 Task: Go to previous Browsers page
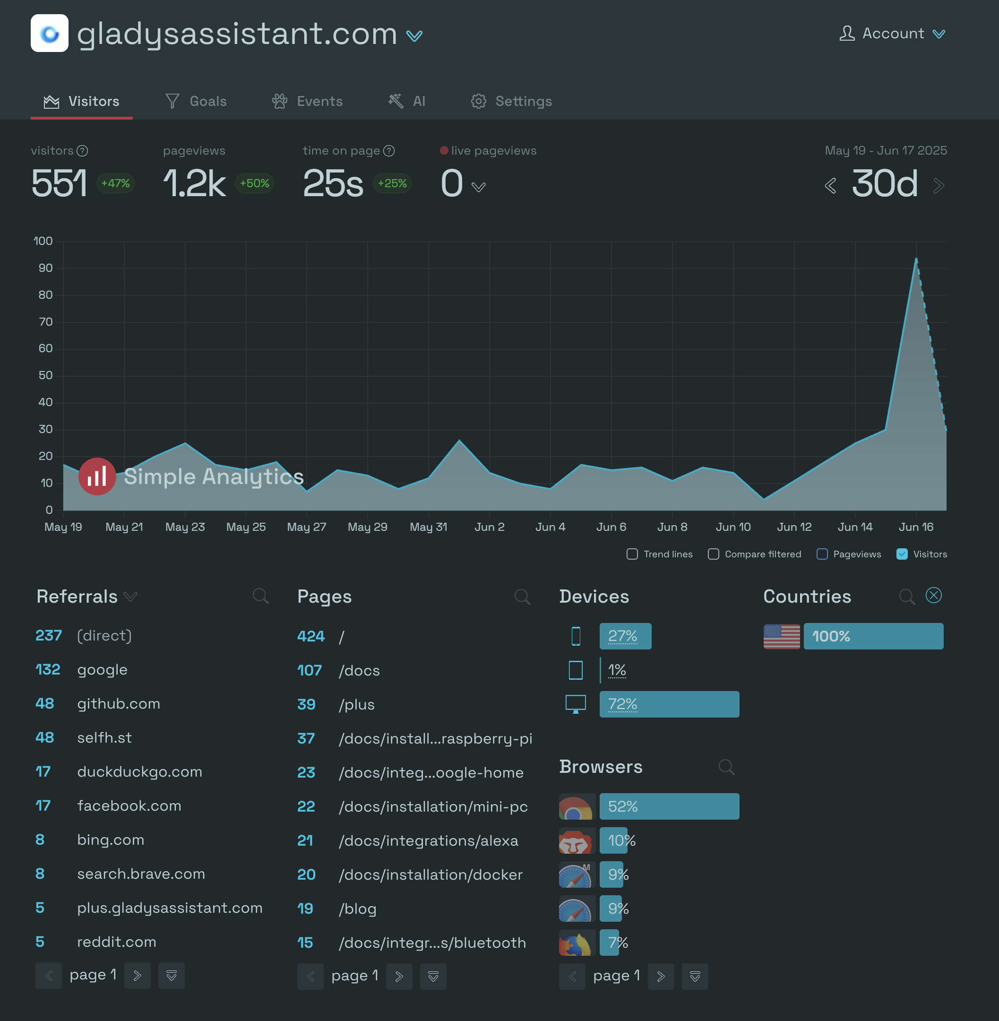point(572,977)
